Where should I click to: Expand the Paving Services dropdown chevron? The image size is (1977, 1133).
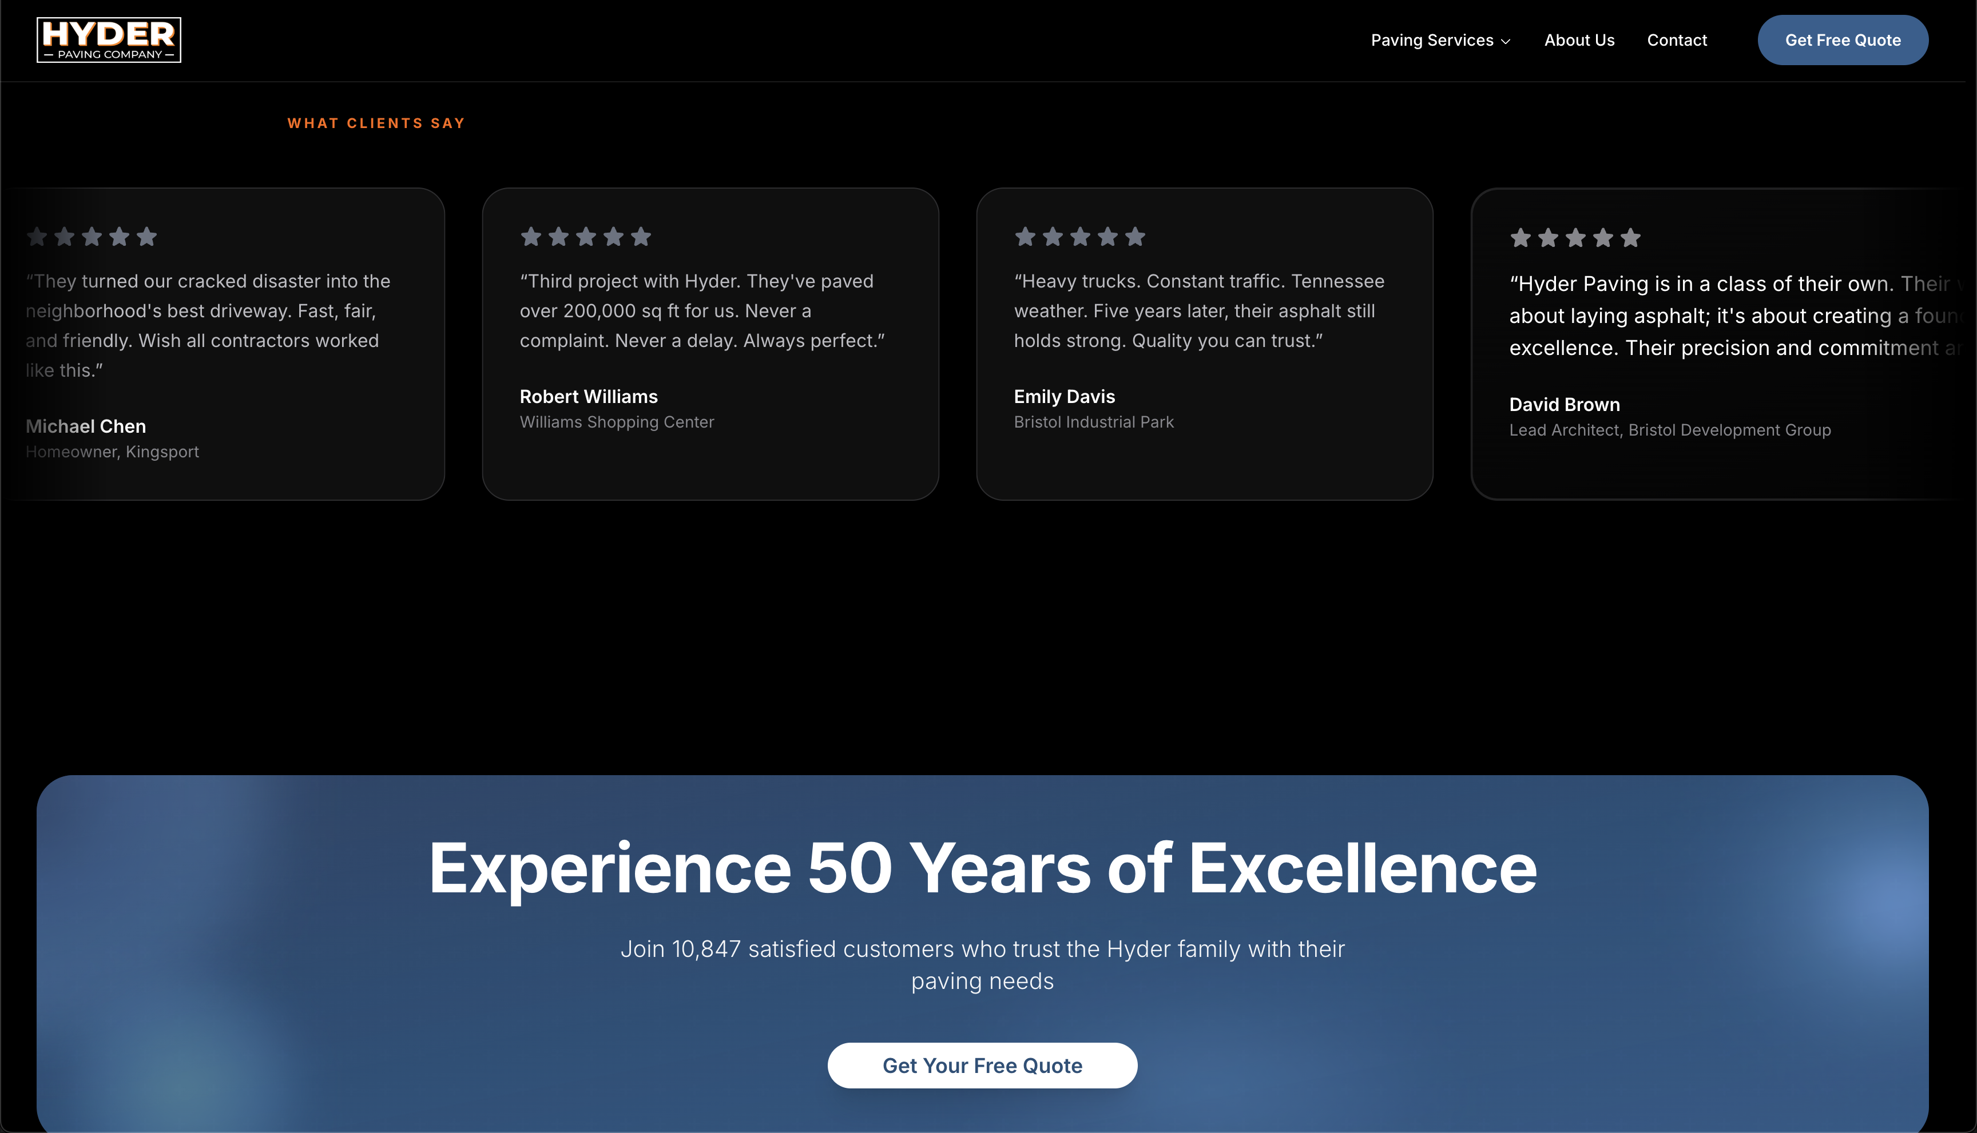(x=1506, y=41)
